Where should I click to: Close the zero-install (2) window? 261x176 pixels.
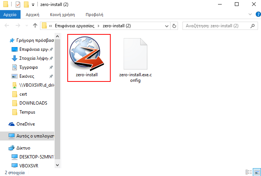254,4
